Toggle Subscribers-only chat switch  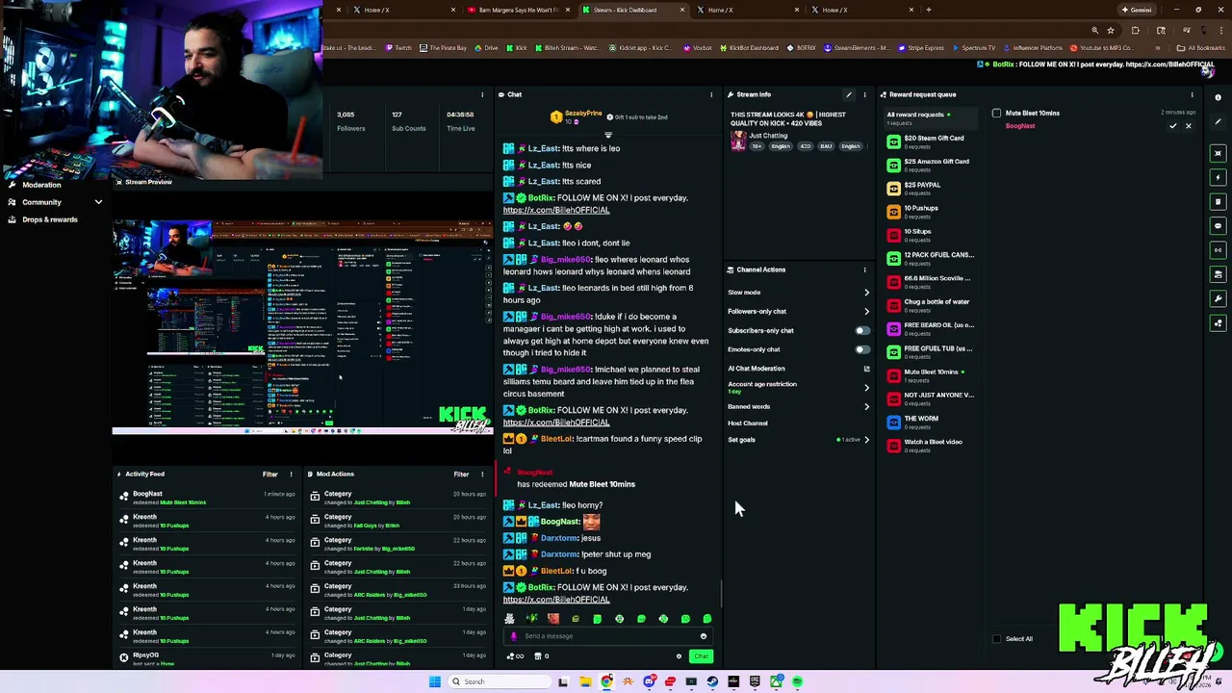click(x=861, y=330)
